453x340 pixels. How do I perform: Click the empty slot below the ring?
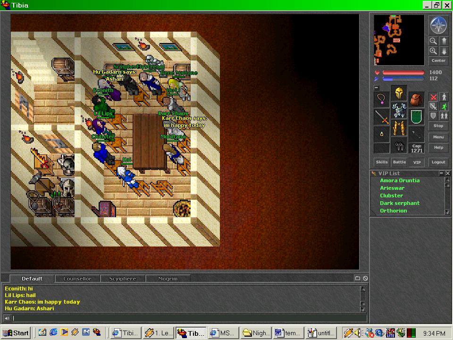coord(381,148)
